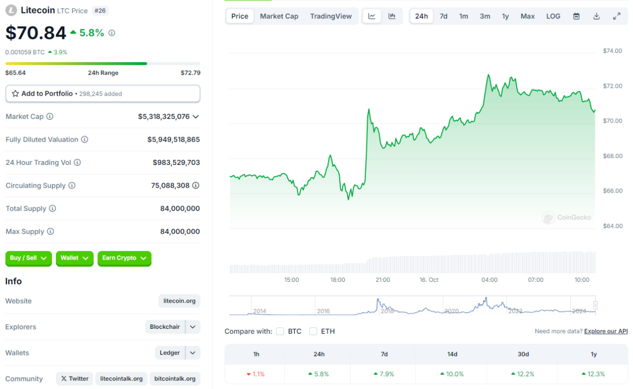
Task: Toggle LOG scale on chart
Action: click(553, 16)
